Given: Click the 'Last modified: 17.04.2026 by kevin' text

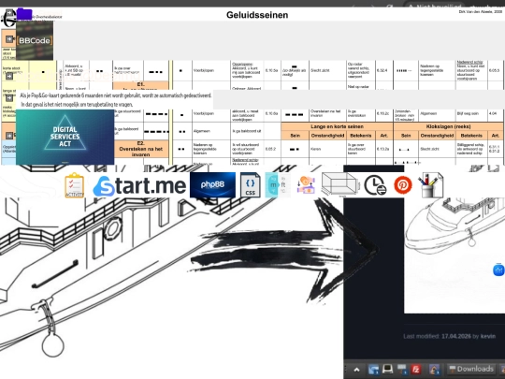Looking at the screenshot, I should coord(449,336).
